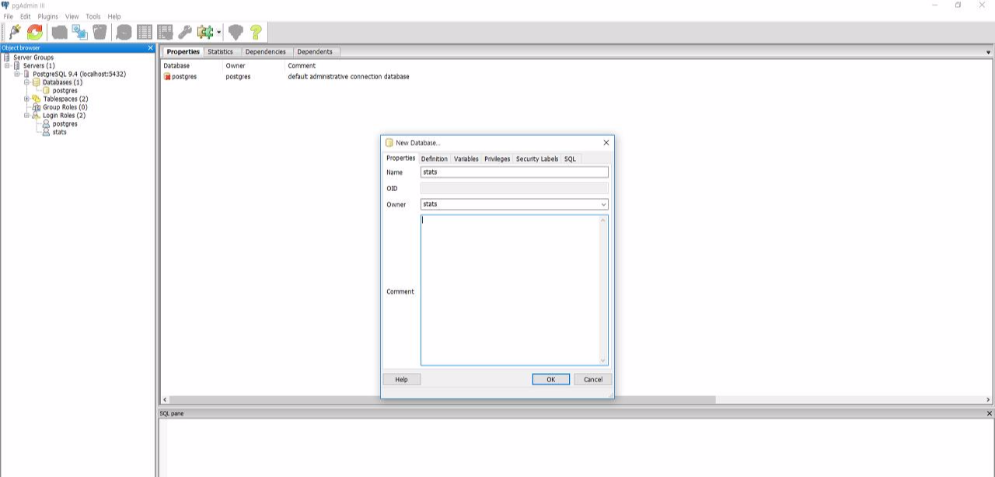Click the add server connection plug icon
The height and width of the screenshot is (477, 995).
pyautogui.click(x=14, y=32)
